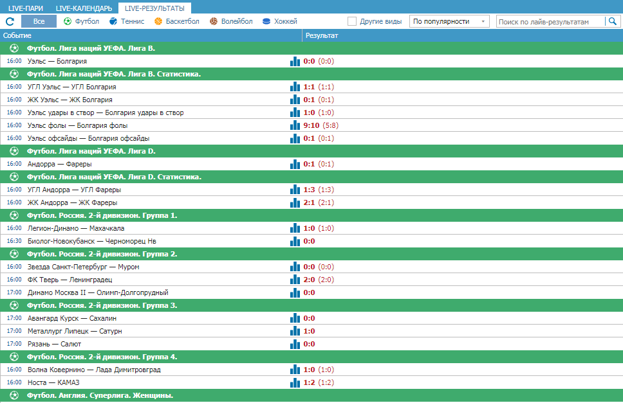Select the Уэльс офсайды — Болгария офсайды row
This screenshot has width=623, height=403.
311,138
